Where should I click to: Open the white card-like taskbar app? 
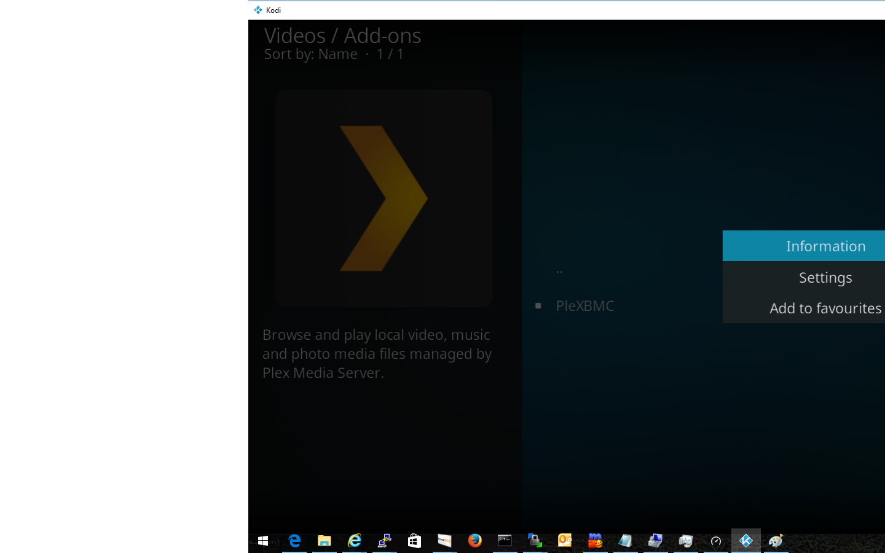pyautogui.click(x=445, y=541)
